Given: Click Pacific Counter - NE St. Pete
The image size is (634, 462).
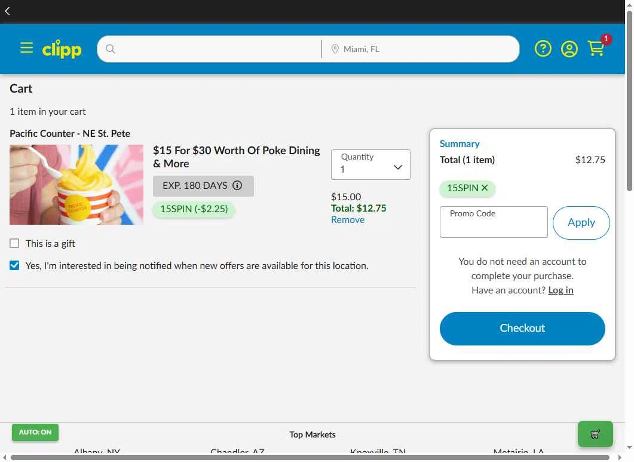Looking at the screenshot, I should [70, 133].
